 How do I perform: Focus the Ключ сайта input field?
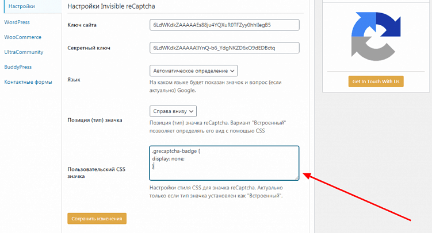(224, 25)
